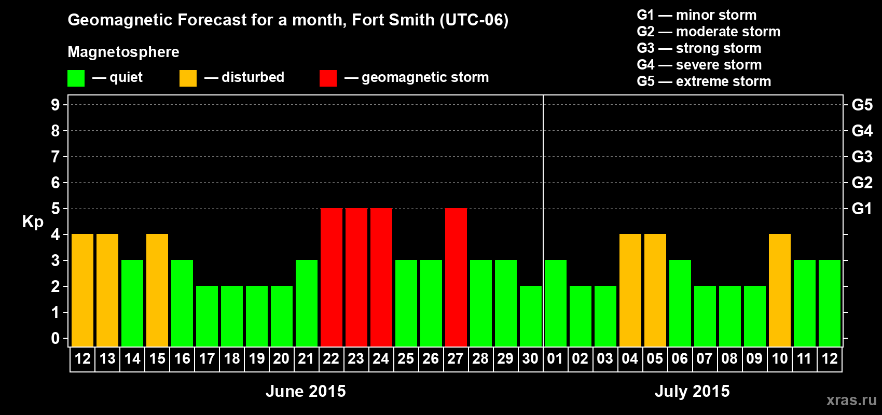Click date label 02 on the axis
The image size is (882, 415).
[x=581, y=359]
